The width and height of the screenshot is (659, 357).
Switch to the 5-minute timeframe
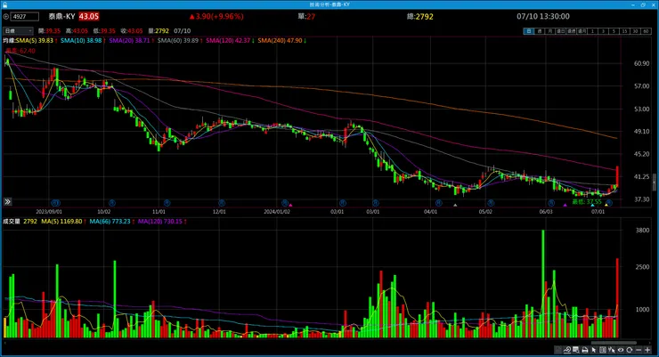[614, 31]
